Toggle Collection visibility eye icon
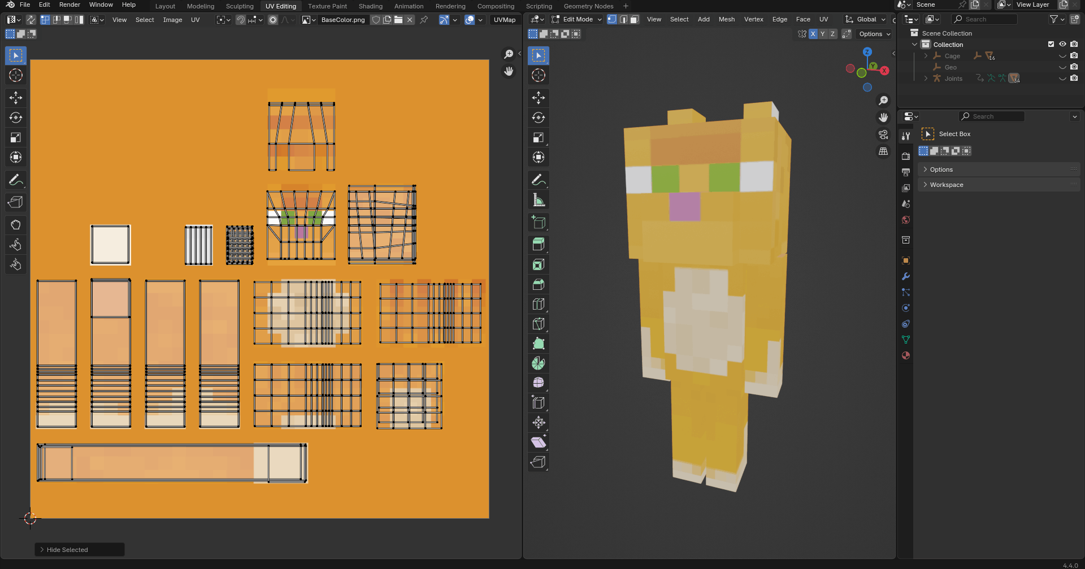The width and height of the screenshot is (1085, 569). [1062, 44]
